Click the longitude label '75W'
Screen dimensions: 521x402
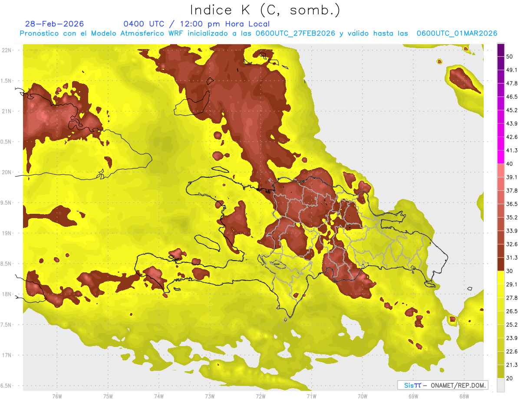pyautogui.click(x=108, y=396)
